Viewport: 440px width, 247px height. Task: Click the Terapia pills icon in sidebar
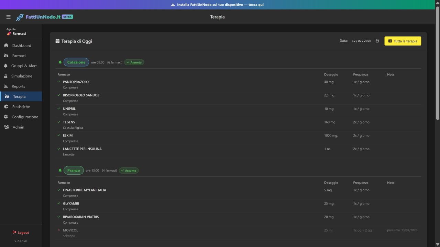[x=7, y=96]
